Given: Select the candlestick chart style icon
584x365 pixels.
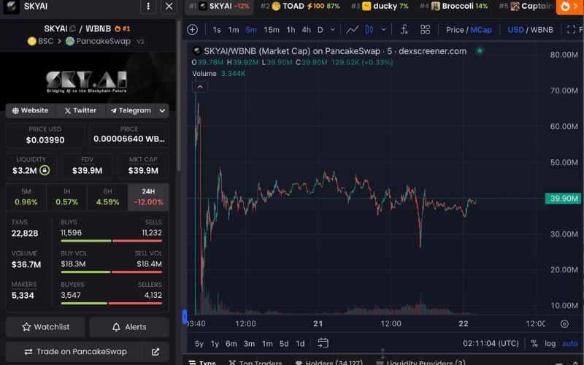Looking at the screenshot, I should [369, 30].
